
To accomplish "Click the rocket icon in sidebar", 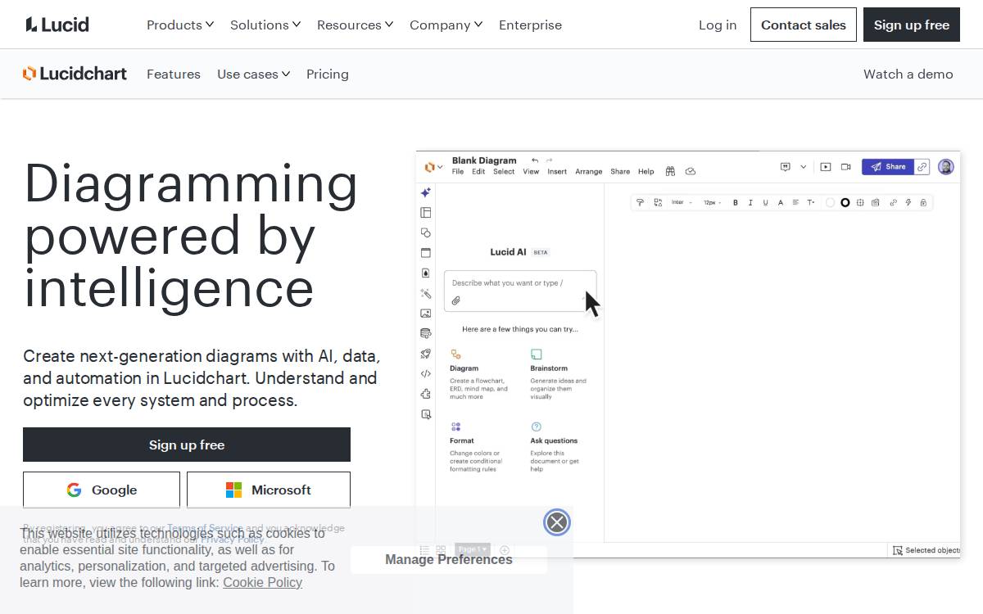I will click(x=426, y=354).
